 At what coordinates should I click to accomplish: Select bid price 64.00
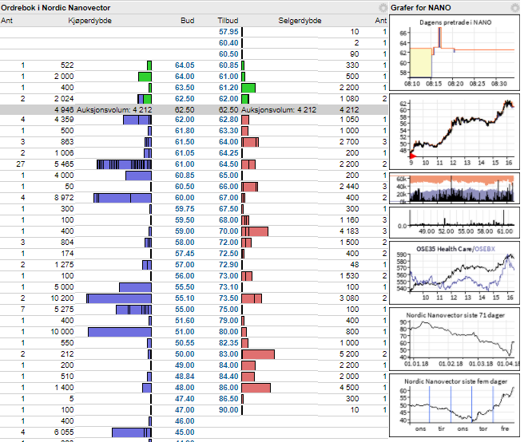(x=185, y=77)
